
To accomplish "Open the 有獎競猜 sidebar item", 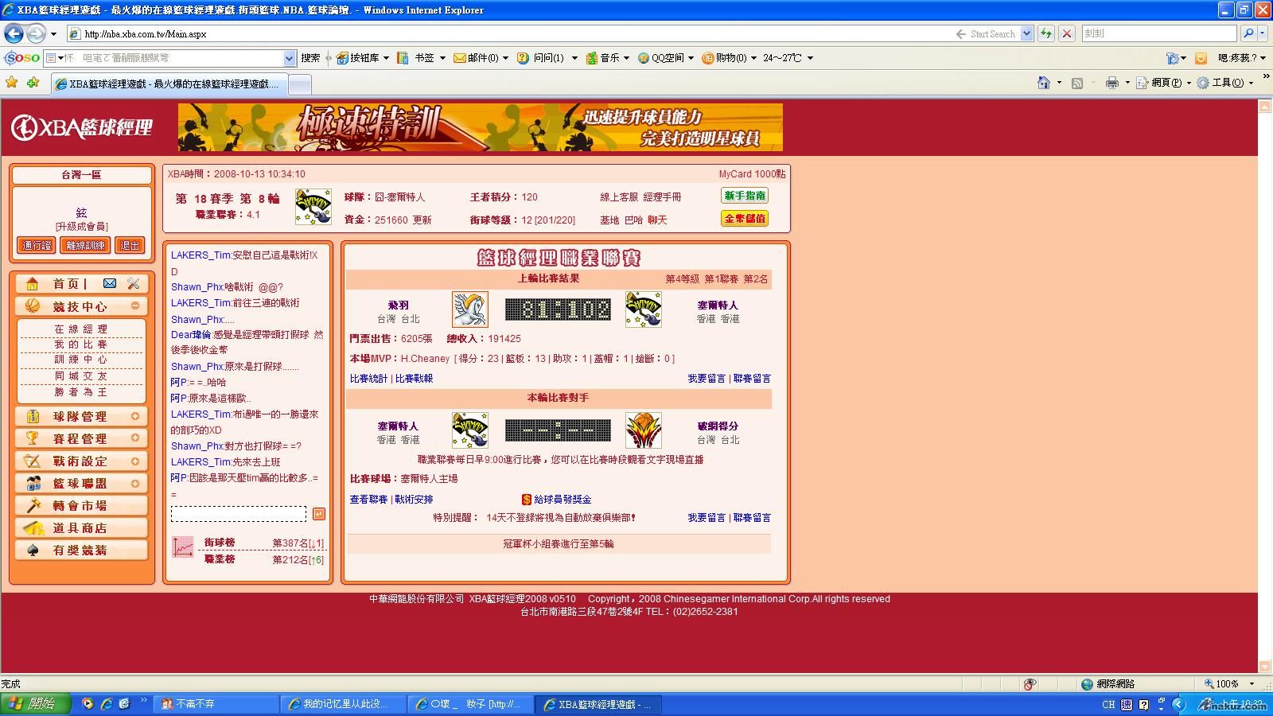I will click(81, 551).
